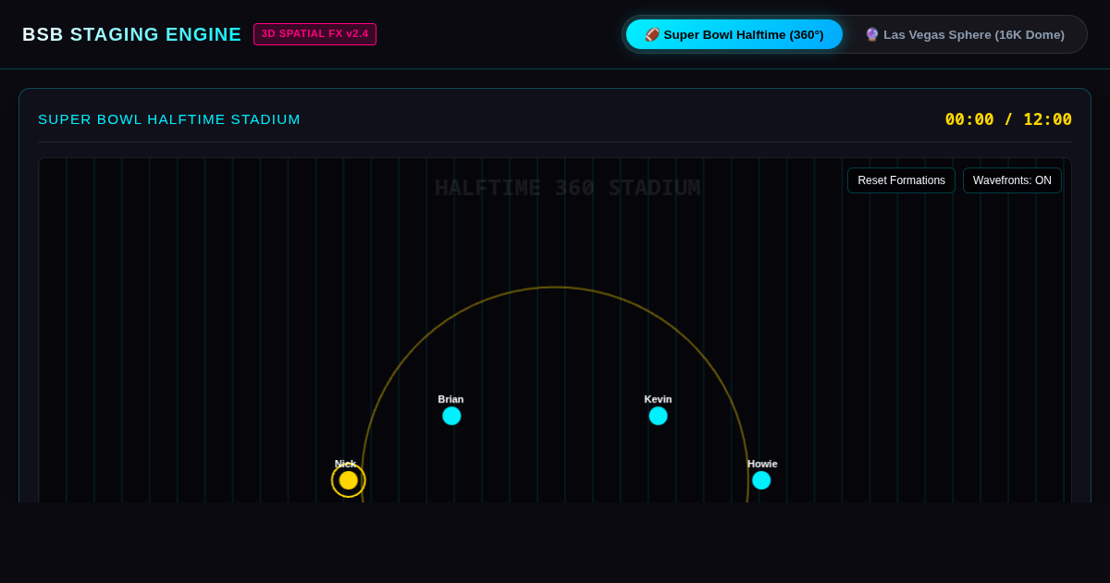Select Howie's cyan performer marker

[761, 480]
